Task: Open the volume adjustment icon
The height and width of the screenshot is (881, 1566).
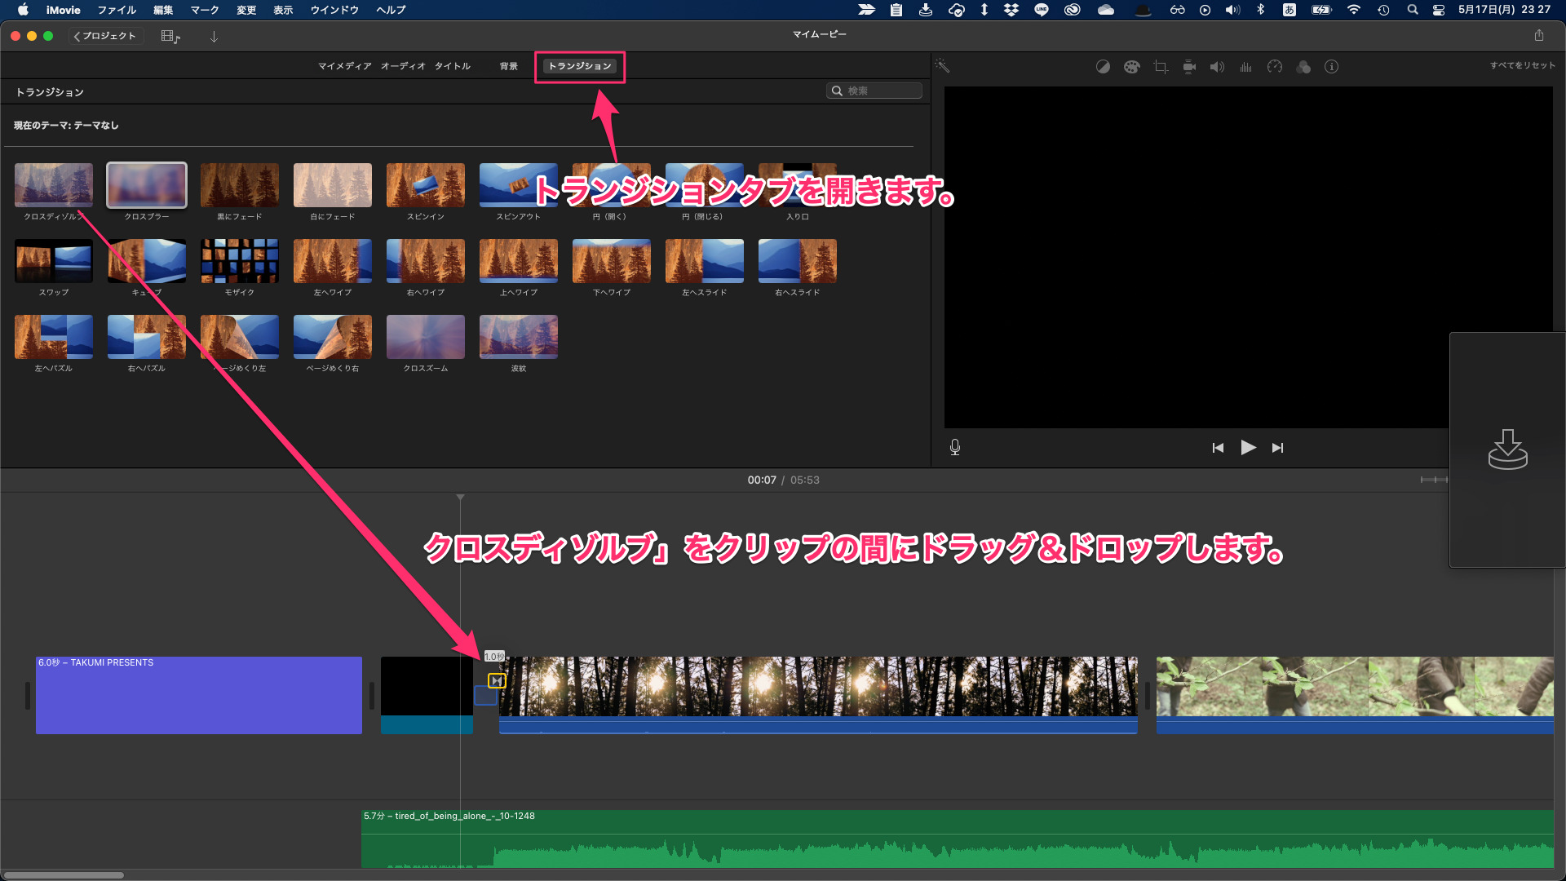Action: (x=1217, y=67)
